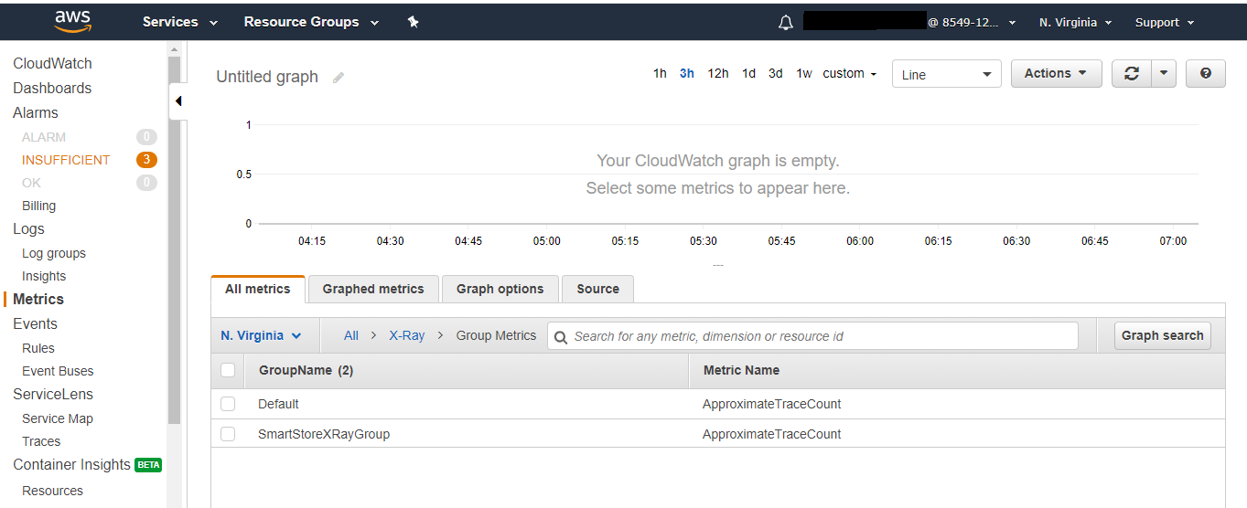1247x508 pixels.
Task: Select the 12h time range
Action: (718, 73)
